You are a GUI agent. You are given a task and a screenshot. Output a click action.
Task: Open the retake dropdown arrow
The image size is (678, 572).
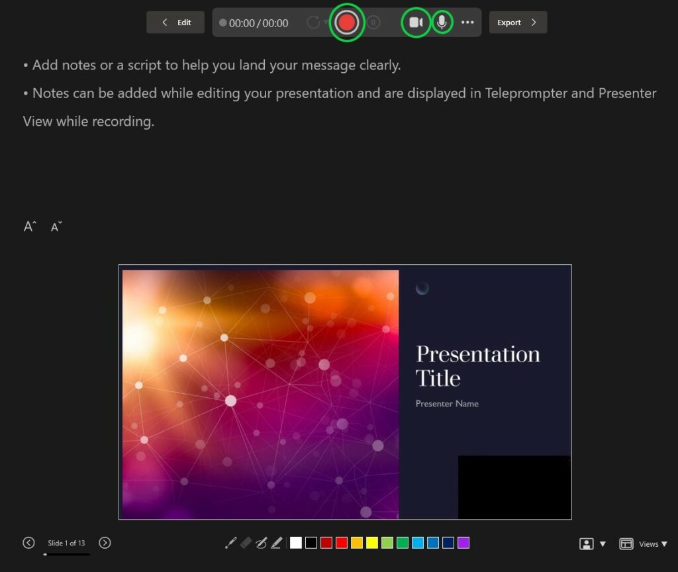click(x=325, y=23)
